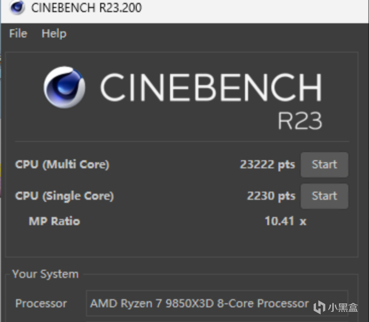
Task: Click the CPU (Multi Core) label
Action: (62, 165)
